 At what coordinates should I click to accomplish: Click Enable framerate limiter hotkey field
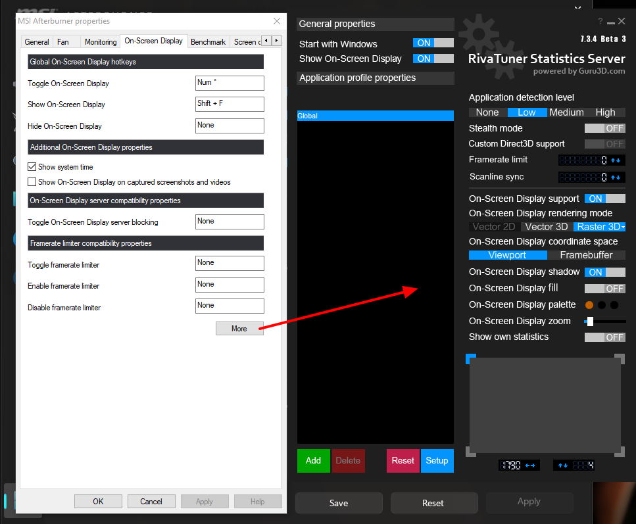point(230,285)
